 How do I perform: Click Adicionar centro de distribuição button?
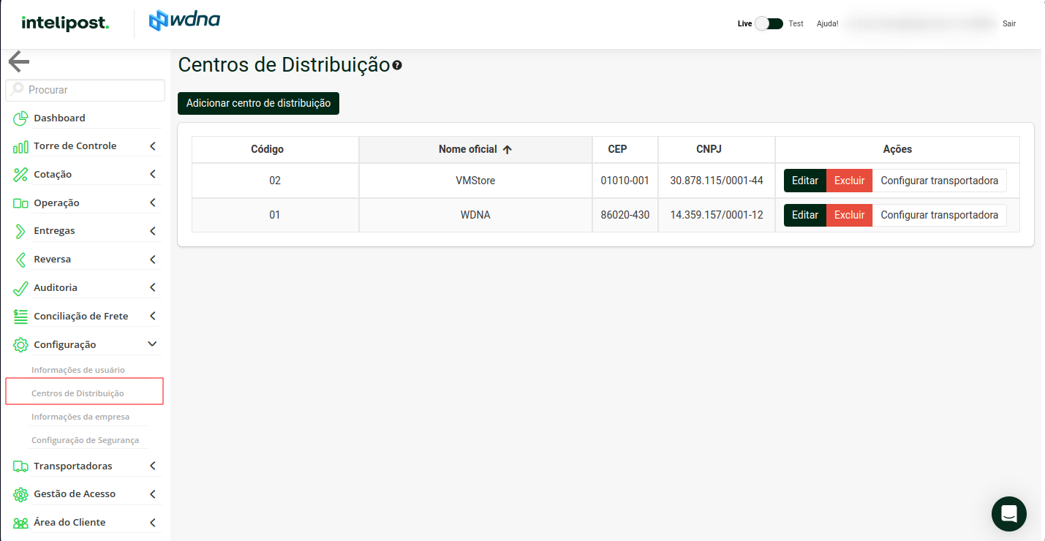[x=258, y=103]
